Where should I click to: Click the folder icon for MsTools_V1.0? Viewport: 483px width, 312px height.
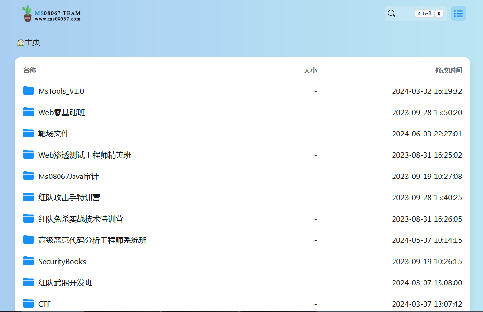point(29,91)
